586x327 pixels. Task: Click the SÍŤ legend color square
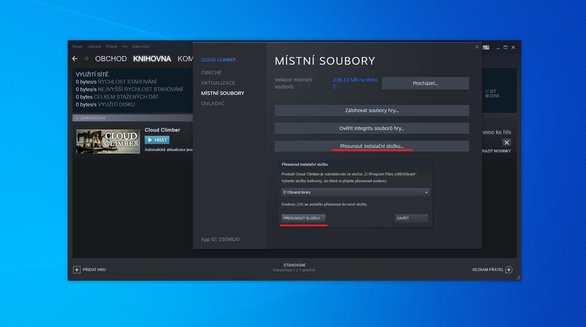click(x=487, y=91)
